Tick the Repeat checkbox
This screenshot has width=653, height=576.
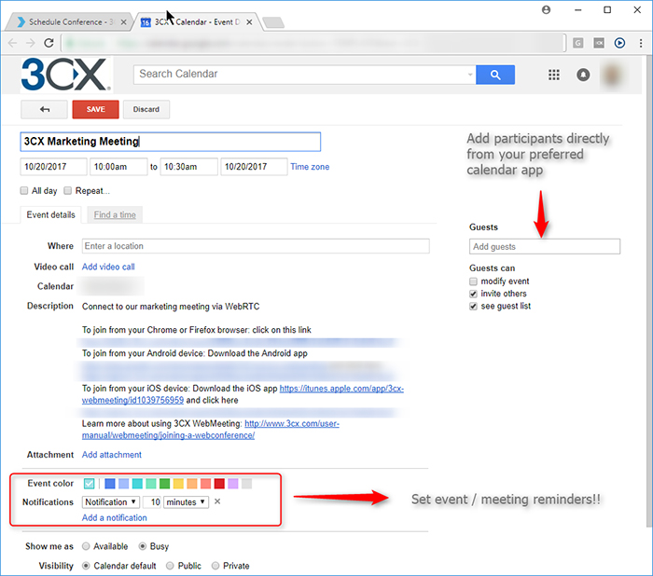(x=67, y=191)
